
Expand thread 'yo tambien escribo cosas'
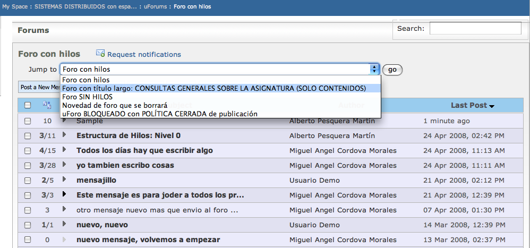[x=65, y=165]
